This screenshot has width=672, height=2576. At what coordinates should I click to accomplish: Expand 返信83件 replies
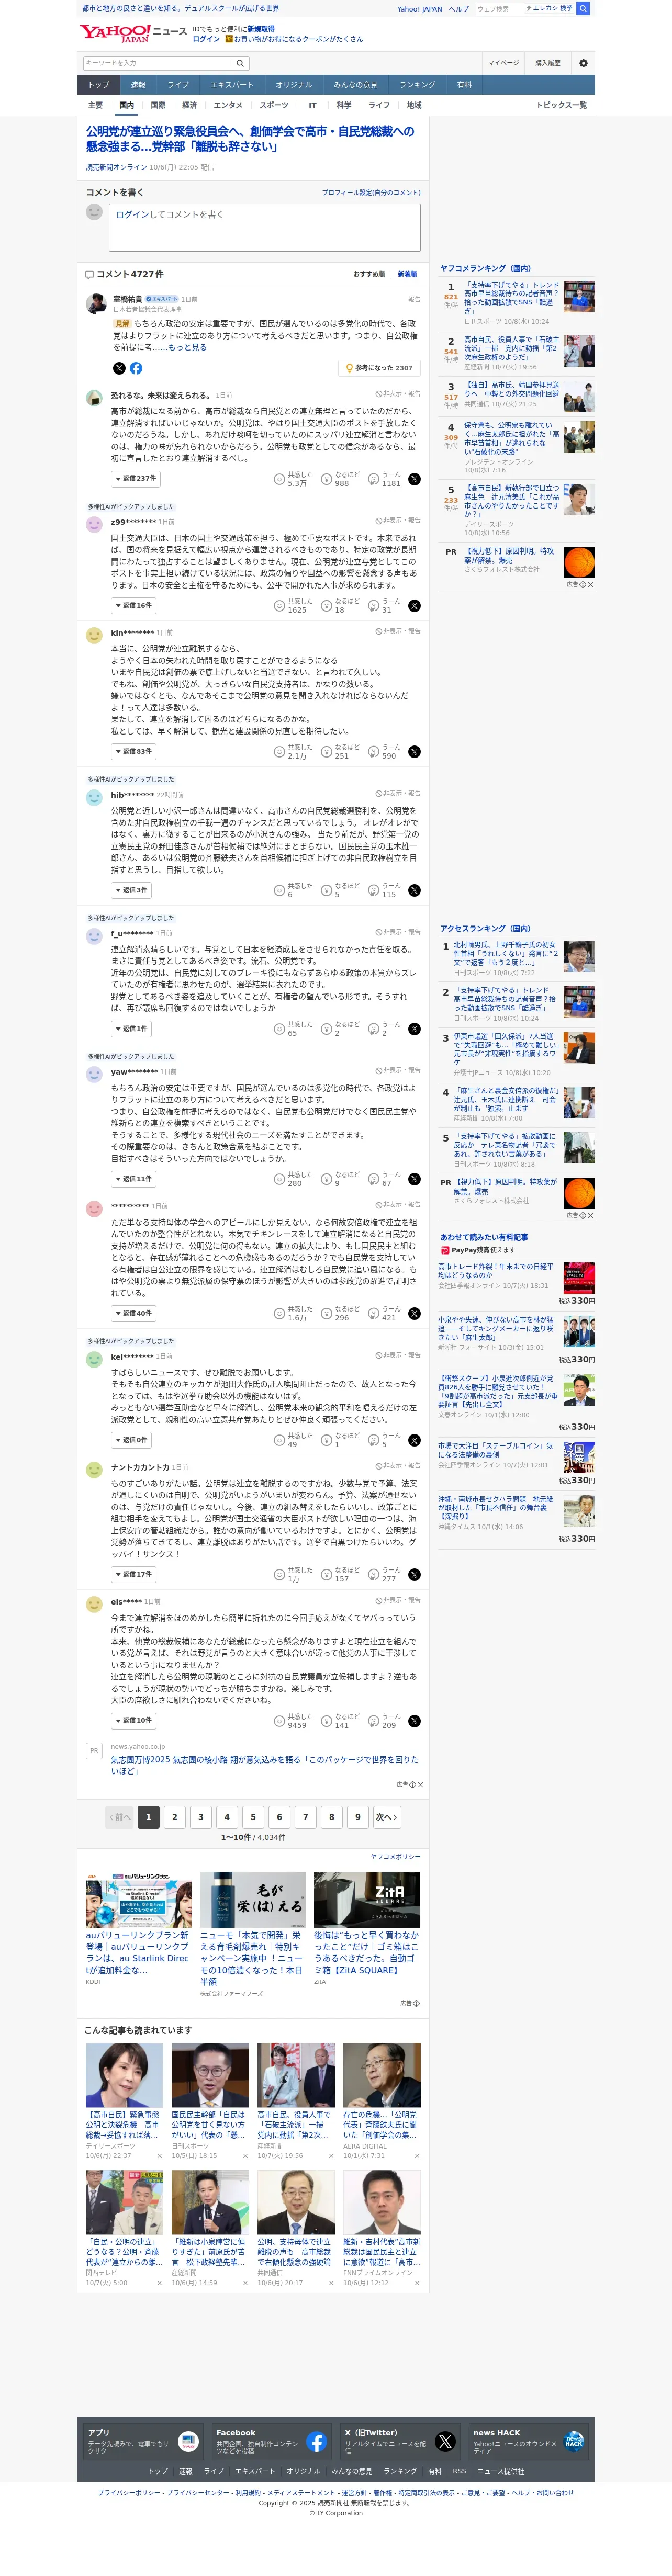(x=133, y=752)
